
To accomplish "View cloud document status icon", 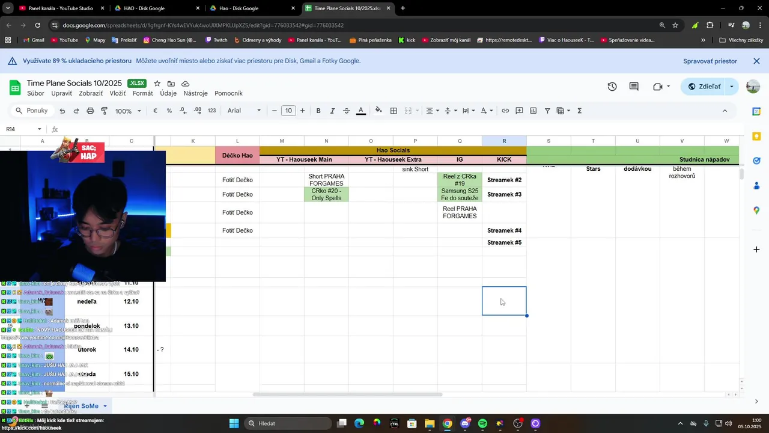I will pos(186,84).
